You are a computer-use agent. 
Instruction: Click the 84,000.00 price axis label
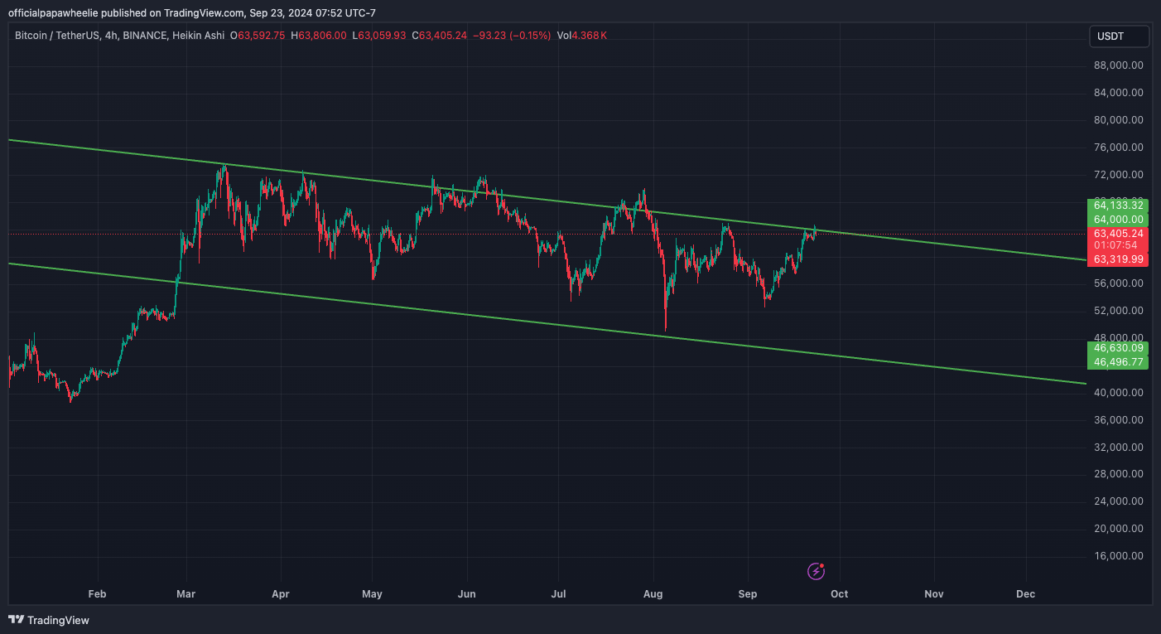point(1119,93)
